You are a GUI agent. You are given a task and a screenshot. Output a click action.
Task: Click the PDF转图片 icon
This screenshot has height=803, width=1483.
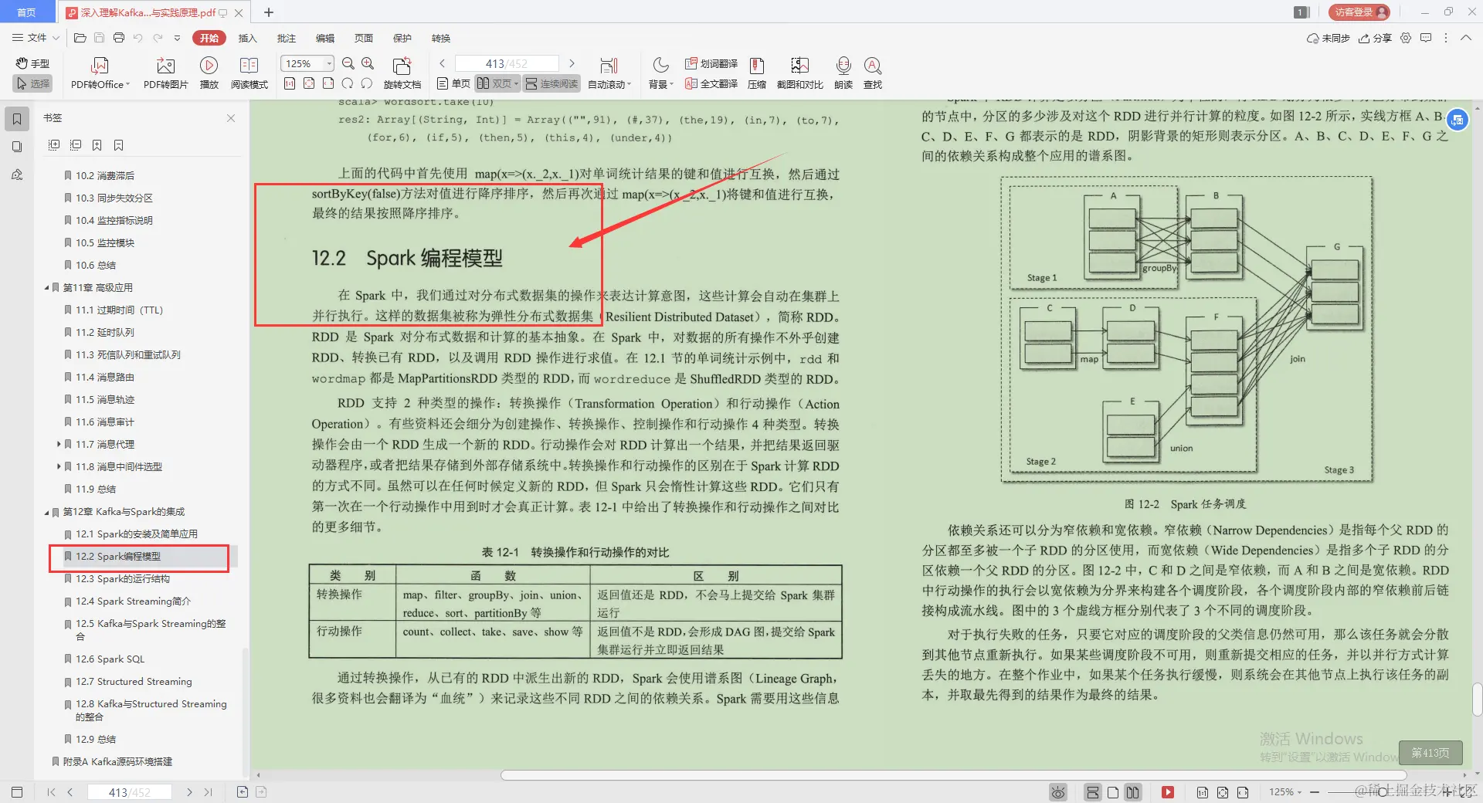point(164,72)
